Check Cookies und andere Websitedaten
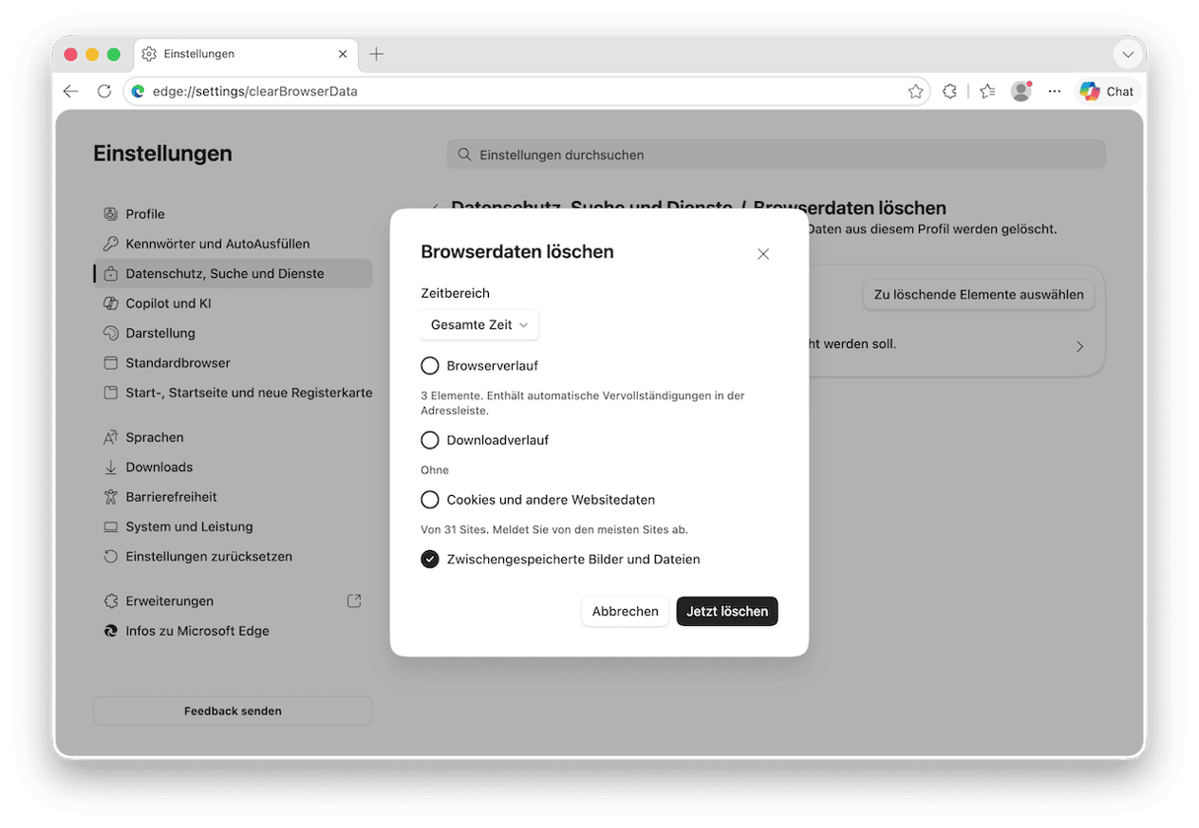This screenshot has height=828, width=1199. [x=430, y=500]
